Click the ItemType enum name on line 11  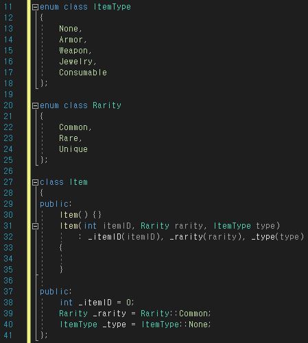(x=112, y=7)
